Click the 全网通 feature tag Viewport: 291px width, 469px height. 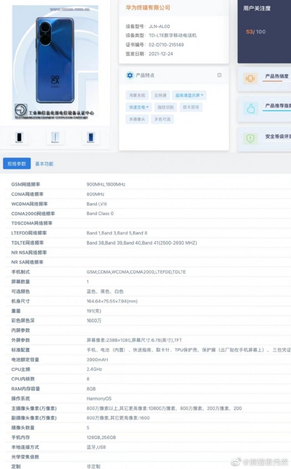160,95
